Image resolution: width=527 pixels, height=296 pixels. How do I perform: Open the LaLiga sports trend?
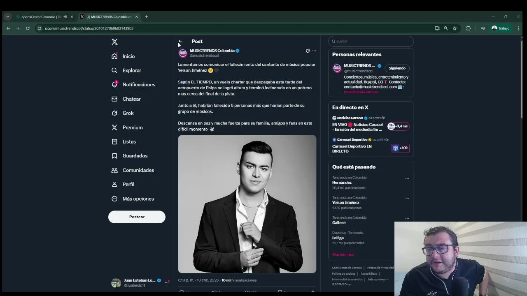tap(338, 238)
